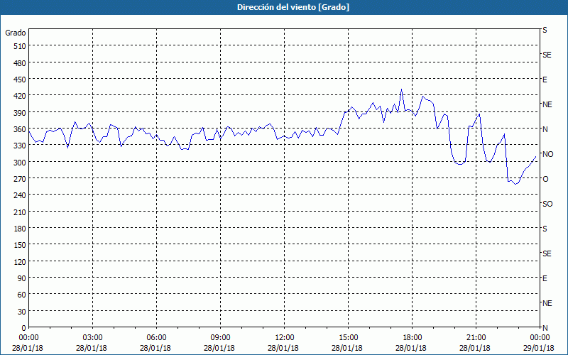Click the y-axis value "300"
Screen dimensions: 568x355
(x=20, y=163)
